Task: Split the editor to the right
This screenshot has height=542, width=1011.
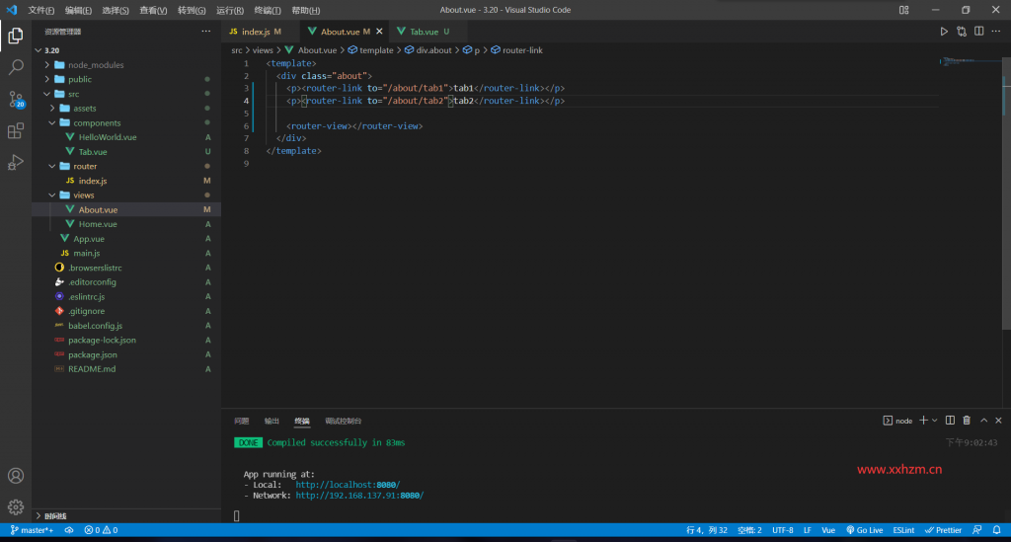Action: pyautogui.click(x=980, y=32)
